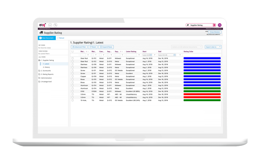The image size is (259, 164).
Task: Open the circled chevron menu beside logo
Action: pyautogui.click(x=50, y=25)
